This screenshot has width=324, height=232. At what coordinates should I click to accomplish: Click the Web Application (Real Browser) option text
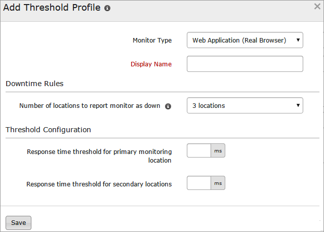[x=239, y=40]
